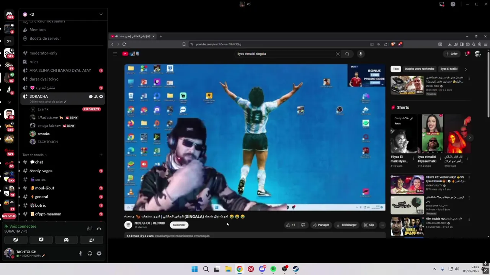Click plus to create text channel
This screenshot has width=490, height=275.
click(x=101, y=155)
